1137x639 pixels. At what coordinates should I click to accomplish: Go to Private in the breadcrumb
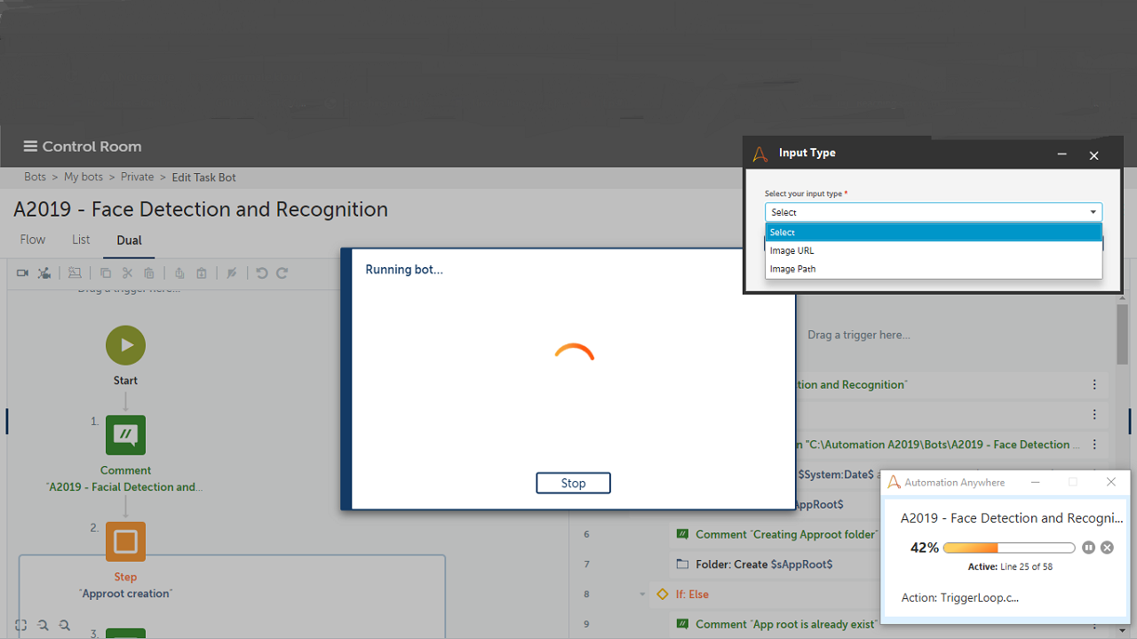(x=138, y=177)
